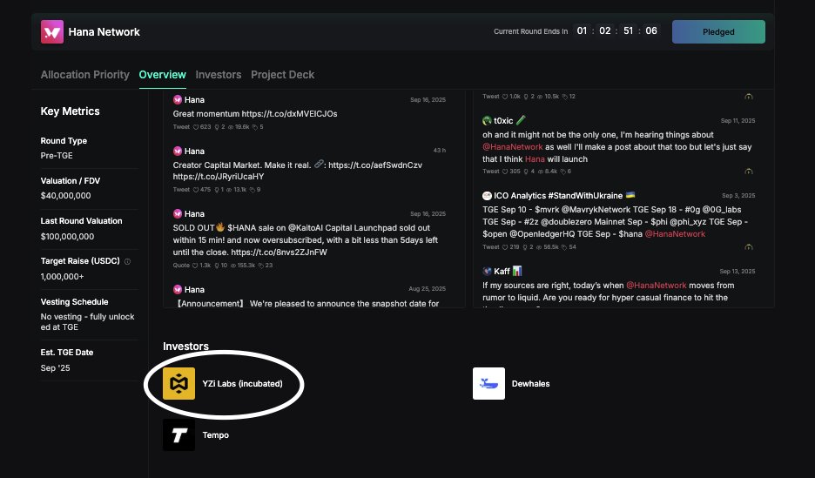Screen dimensions: 815x478
Task: Click the Pledged button
Action: pyautogui.click(x=718, y=31)
